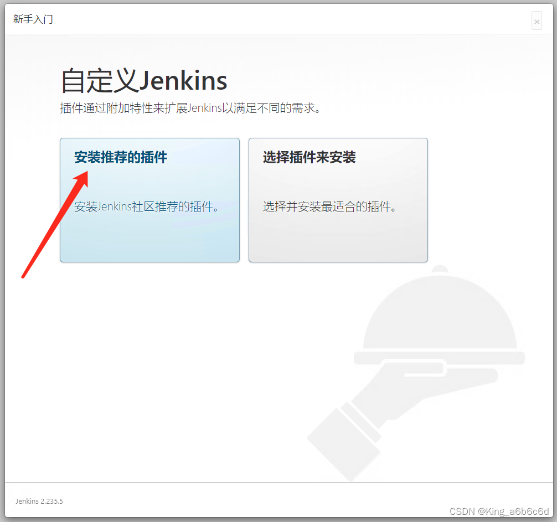Choose the 选择插件来安装 card

click(x=338, y=200)
